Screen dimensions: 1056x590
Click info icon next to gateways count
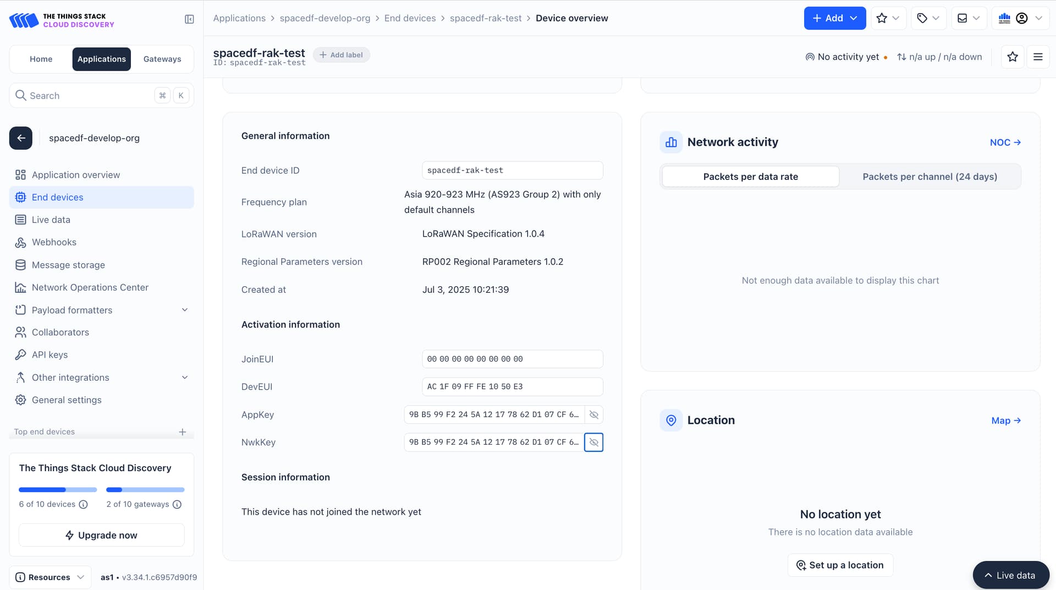(x=177, y=505)
